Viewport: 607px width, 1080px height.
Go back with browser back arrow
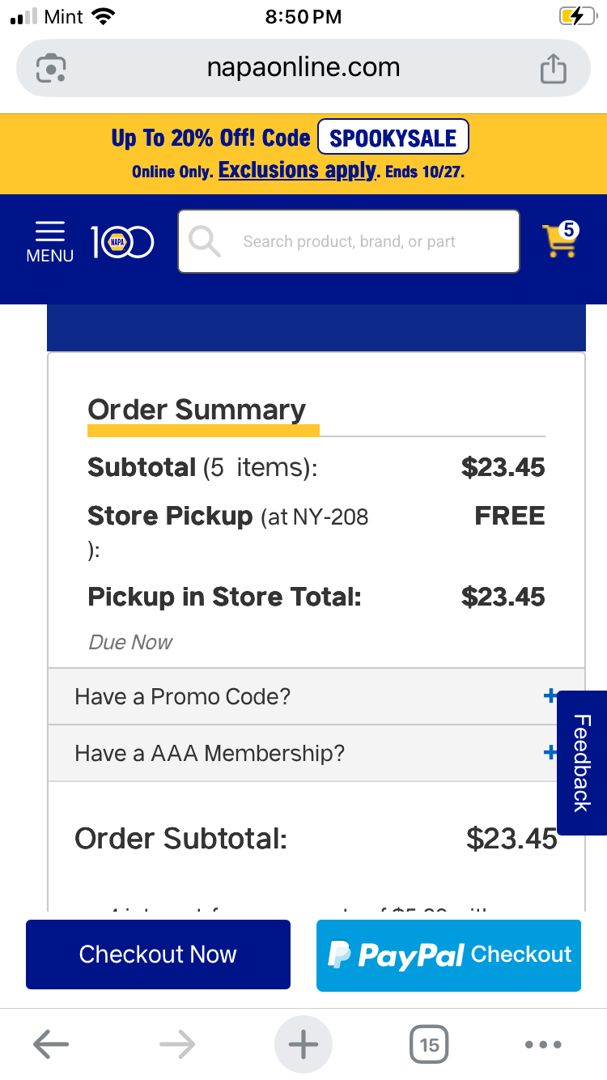click(x=51, y=1044)
